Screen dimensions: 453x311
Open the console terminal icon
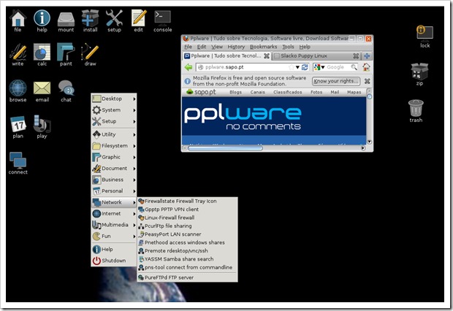click(163, 20)
